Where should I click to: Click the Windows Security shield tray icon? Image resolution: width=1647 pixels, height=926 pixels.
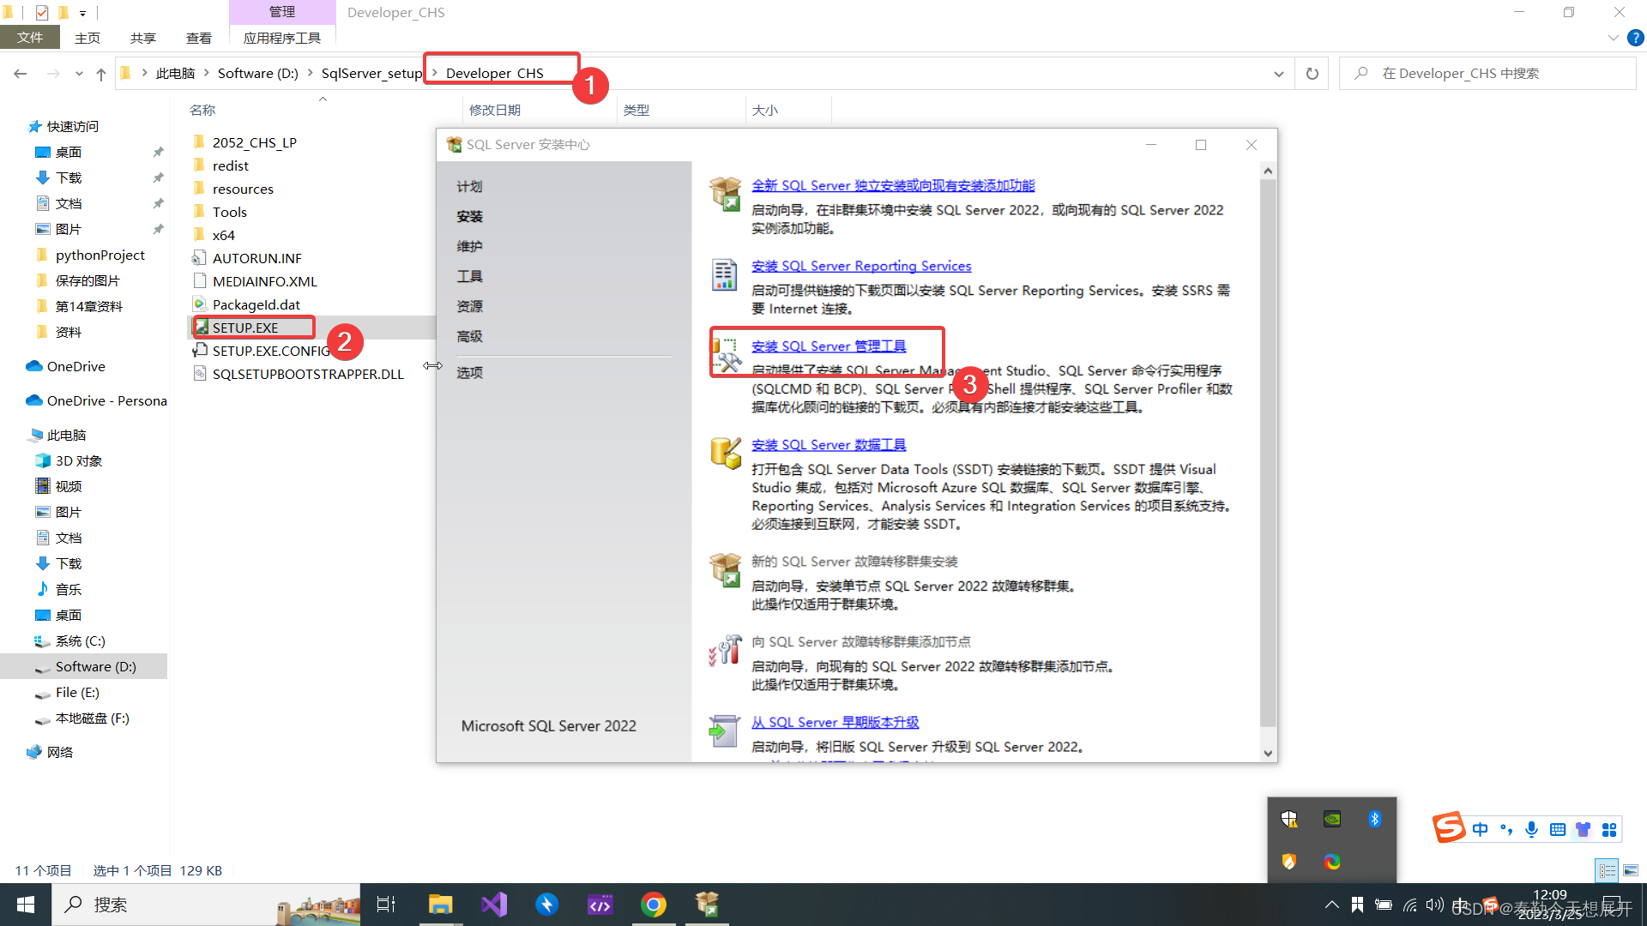tap(1289, 819)
